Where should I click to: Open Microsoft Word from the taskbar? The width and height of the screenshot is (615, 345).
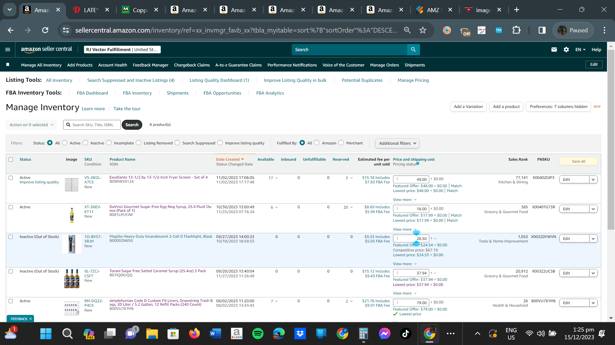point(216,334)
